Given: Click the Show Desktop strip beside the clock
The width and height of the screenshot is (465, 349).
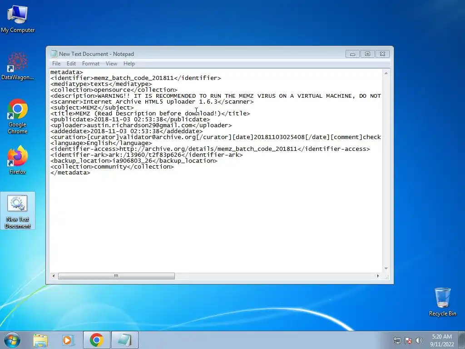Looking at the screenshot, I should [462, 340].
